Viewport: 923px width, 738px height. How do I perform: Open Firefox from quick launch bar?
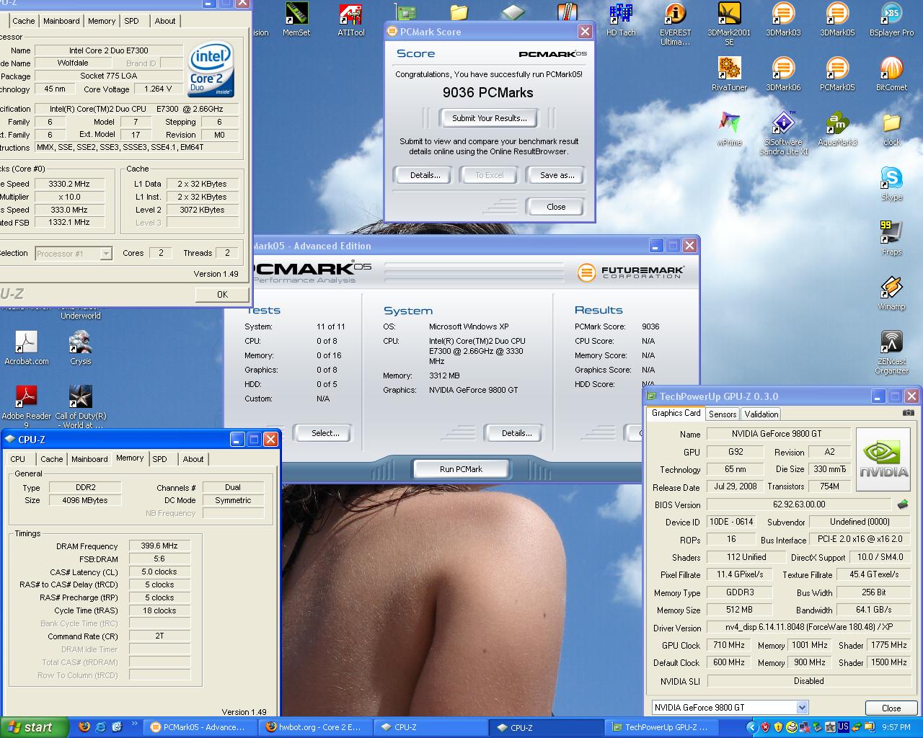tap(84, 727)
